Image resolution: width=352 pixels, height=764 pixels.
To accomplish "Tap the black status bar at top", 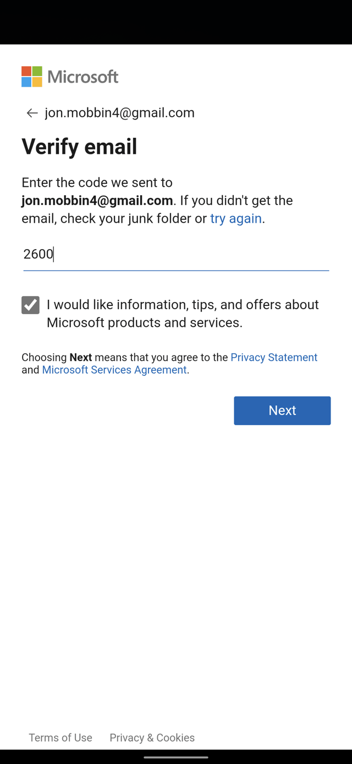I will [176, 22].
